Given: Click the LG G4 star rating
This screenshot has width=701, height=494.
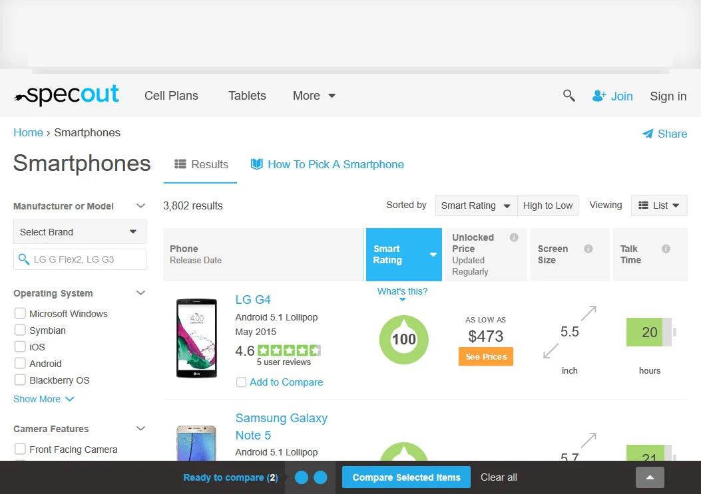Looking at the screenshot, I should pyautogui.click(x=289, y=350).
